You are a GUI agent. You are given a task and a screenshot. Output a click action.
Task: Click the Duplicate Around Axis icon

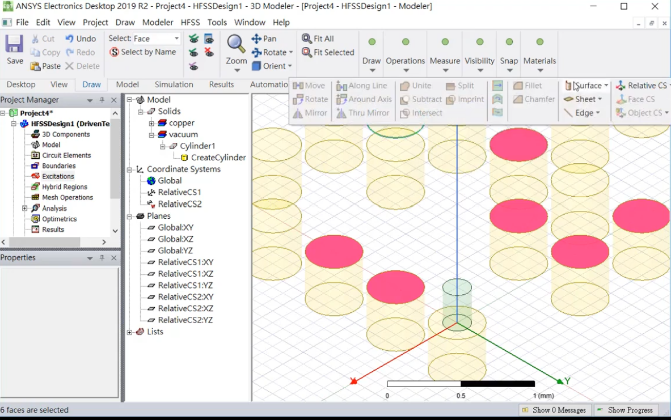click(x=341, y=100)
